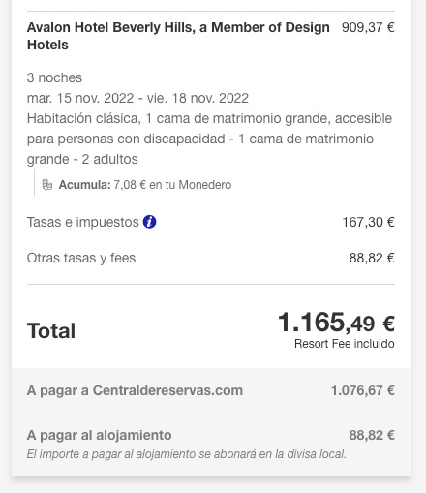The image size is (426, 493).
Task: Click the italic note about divisa local
Action: [187, 454]
